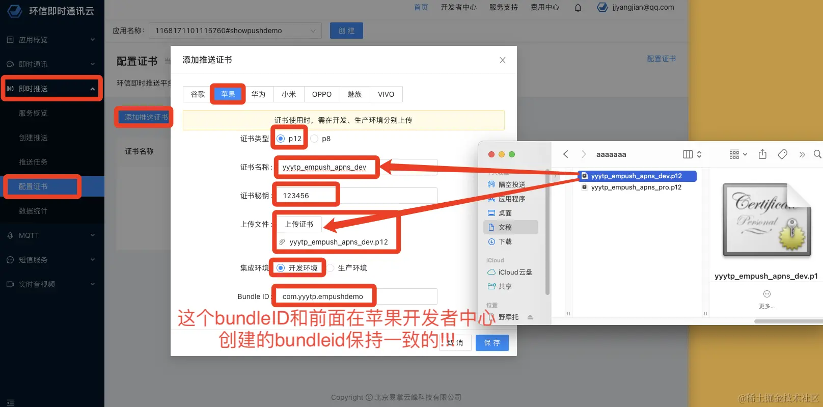Screen dimensions: 823x407
Task: Click the 创建 button
Action: pyautogui.click(x=346, y=31)
